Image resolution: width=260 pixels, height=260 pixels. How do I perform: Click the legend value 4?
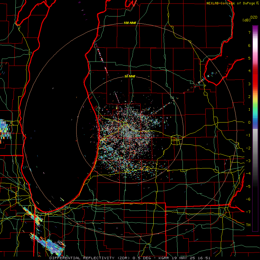tap(249, 71)
